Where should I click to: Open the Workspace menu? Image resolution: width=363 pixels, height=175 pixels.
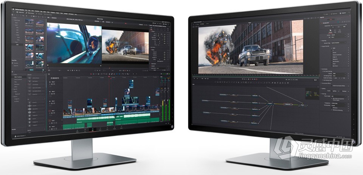[71, 14]
